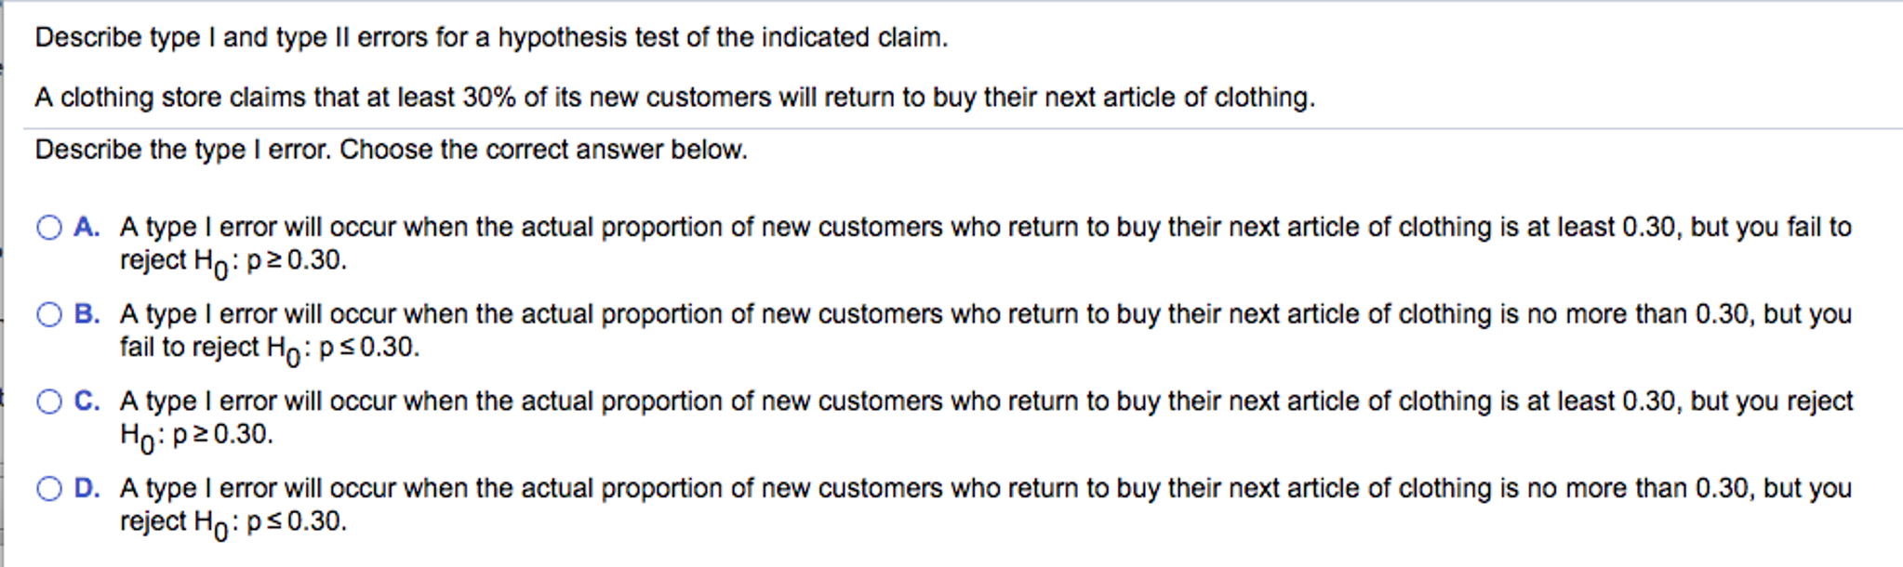This screenshot has height=567, width=1903.
Task: Click "reject H0: p≤0.30" under option D
Action: (x=233, y=523)
